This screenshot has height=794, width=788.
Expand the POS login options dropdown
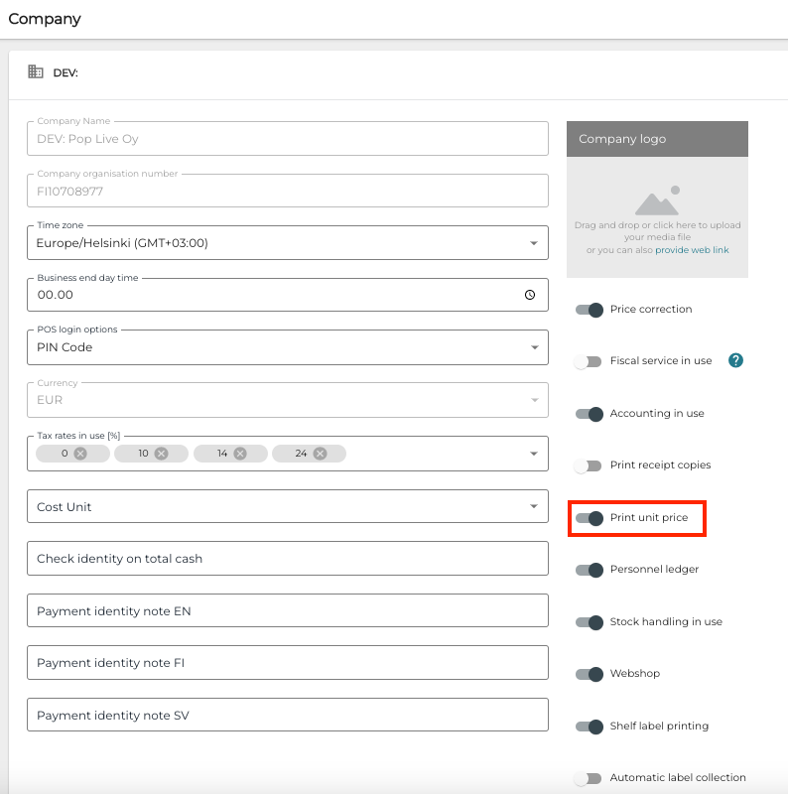coord(534,347)
